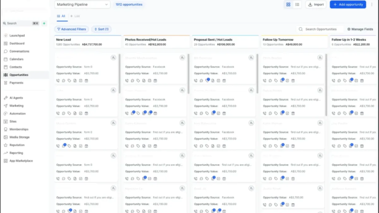Image resolution: width=379 pixels, height=213 pixels.
Task: Switch to board (grid) view
Action: tap(288, 4)
